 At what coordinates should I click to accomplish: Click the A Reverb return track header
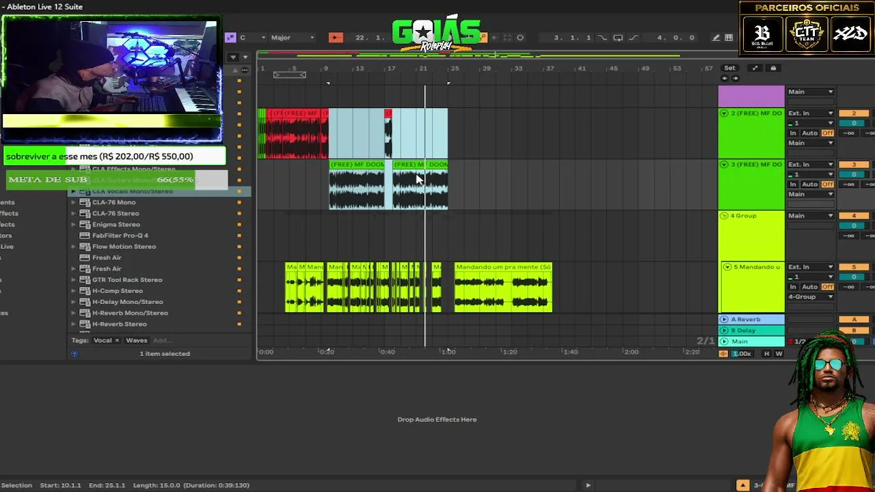(x=751, y=319)
